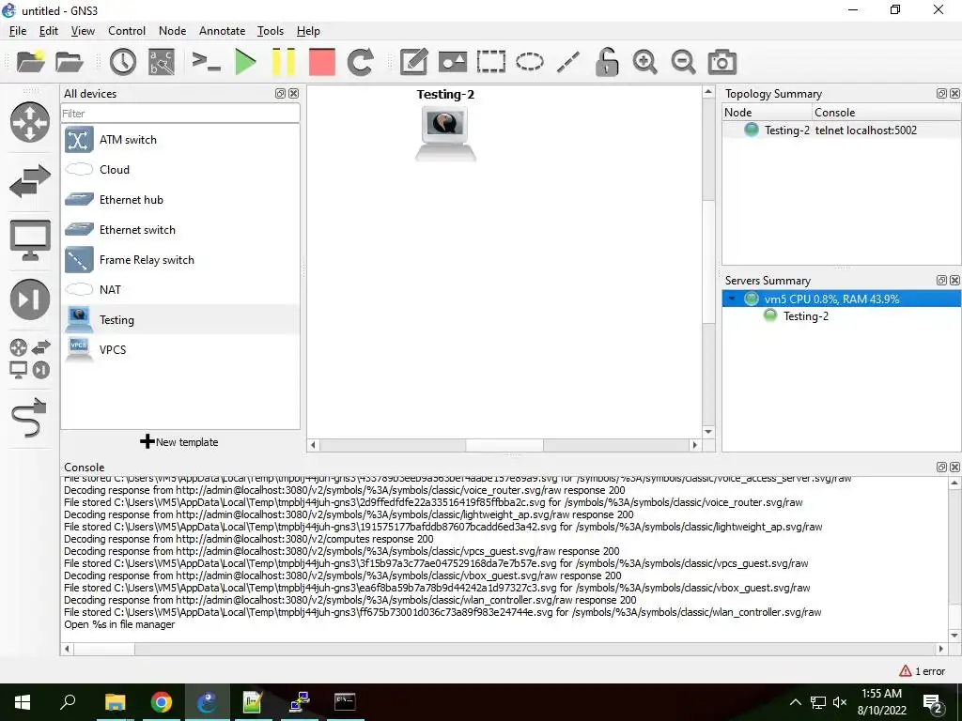
Task: Select Testing template in device list
Action: pos(180,320)
